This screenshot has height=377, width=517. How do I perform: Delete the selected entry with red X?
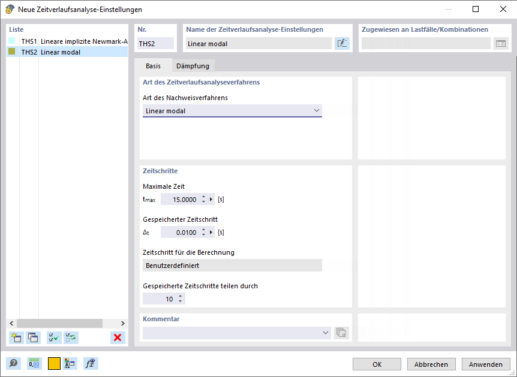[118, 337]
